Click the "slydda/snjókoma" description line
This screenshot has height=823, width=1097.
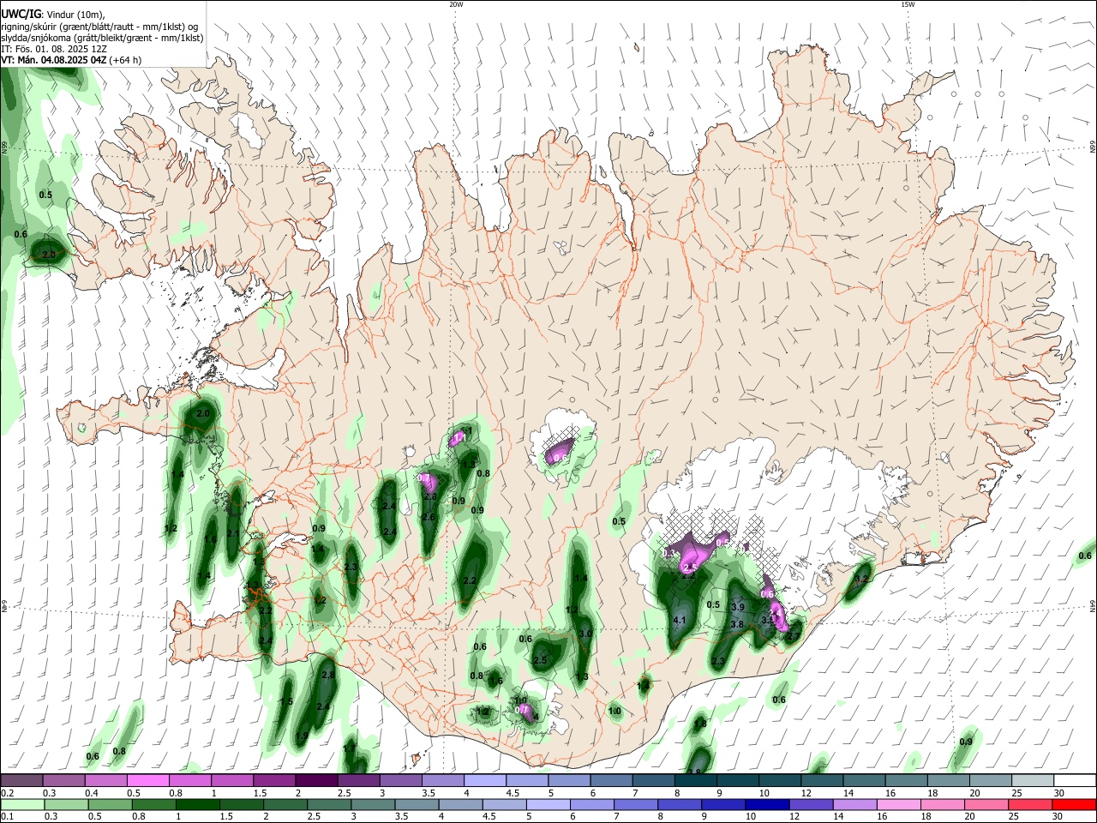(102, 38)
